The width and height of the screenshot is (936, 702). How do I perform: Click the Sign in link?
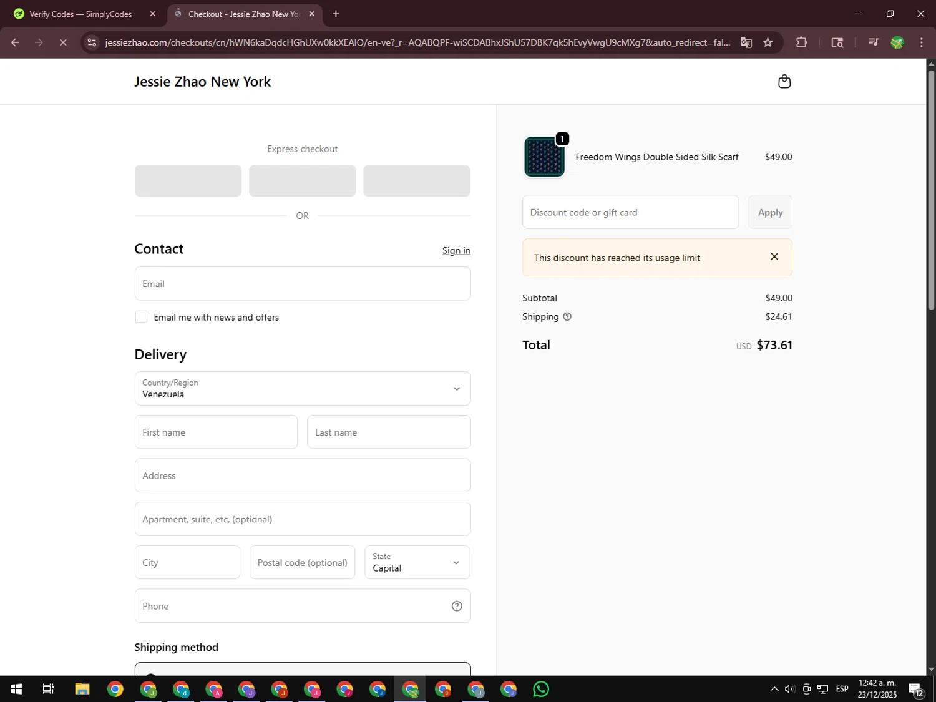(x=456, y=250)
